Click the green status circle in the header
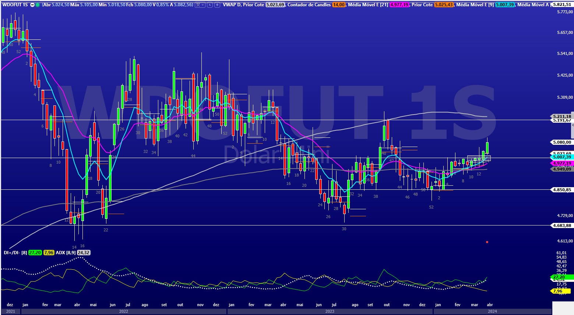This screenshot has height=315, width=574. coord(38,5)
